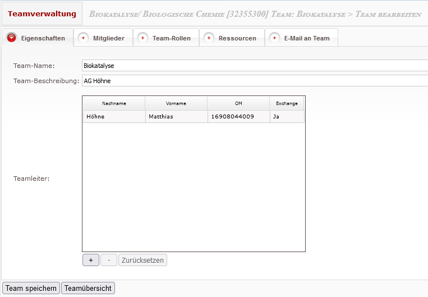This screenshot has width=428, height=297.
Task: Remove team leader with minus button
Action: click(x=109, y=260)
